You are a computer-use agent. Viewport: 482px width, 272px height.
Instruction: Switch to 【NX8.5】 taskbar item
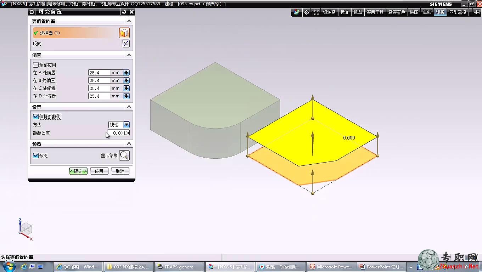230,267
